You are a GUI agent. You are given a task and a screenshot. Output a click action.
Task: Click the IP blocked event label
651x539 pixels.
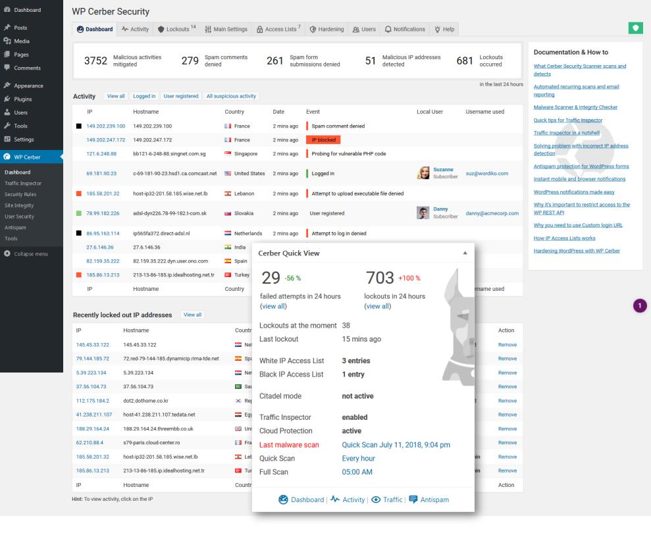tap(323, 140)
